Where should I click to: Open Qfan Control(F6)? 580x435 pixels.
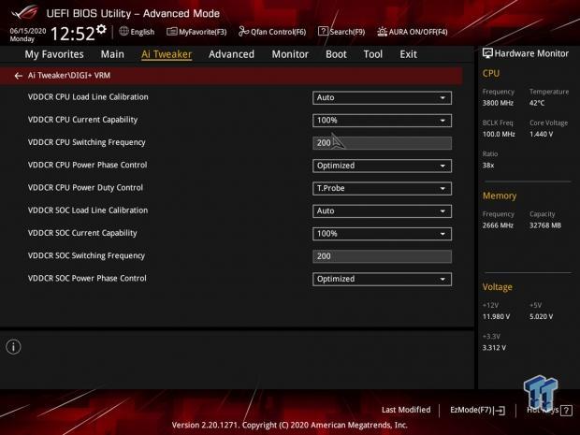point(272,32)
